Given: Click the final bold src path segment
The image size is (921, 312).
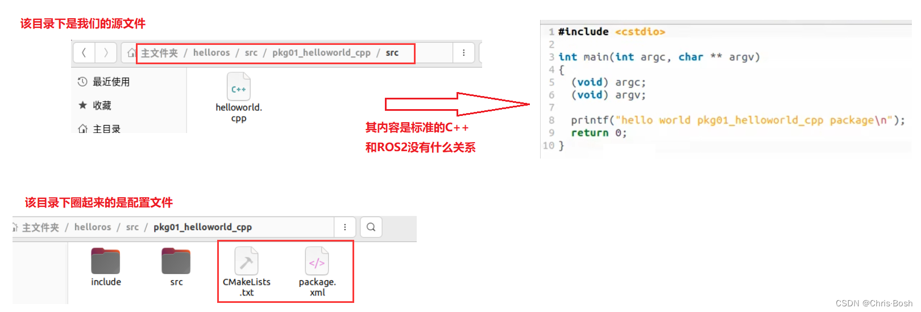Looking at the screenshot, I should [392, 53].
